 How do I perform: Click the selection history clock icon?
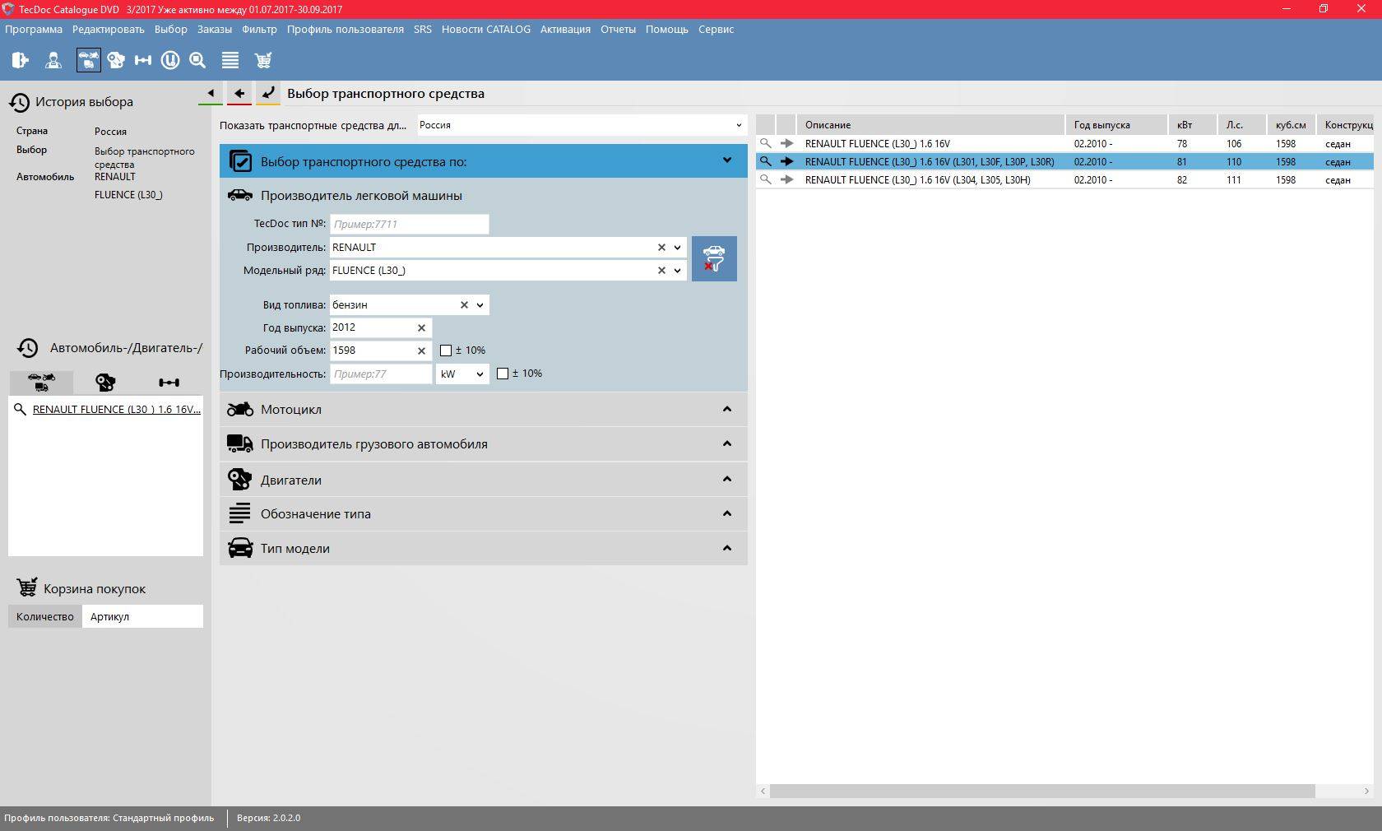20,102
